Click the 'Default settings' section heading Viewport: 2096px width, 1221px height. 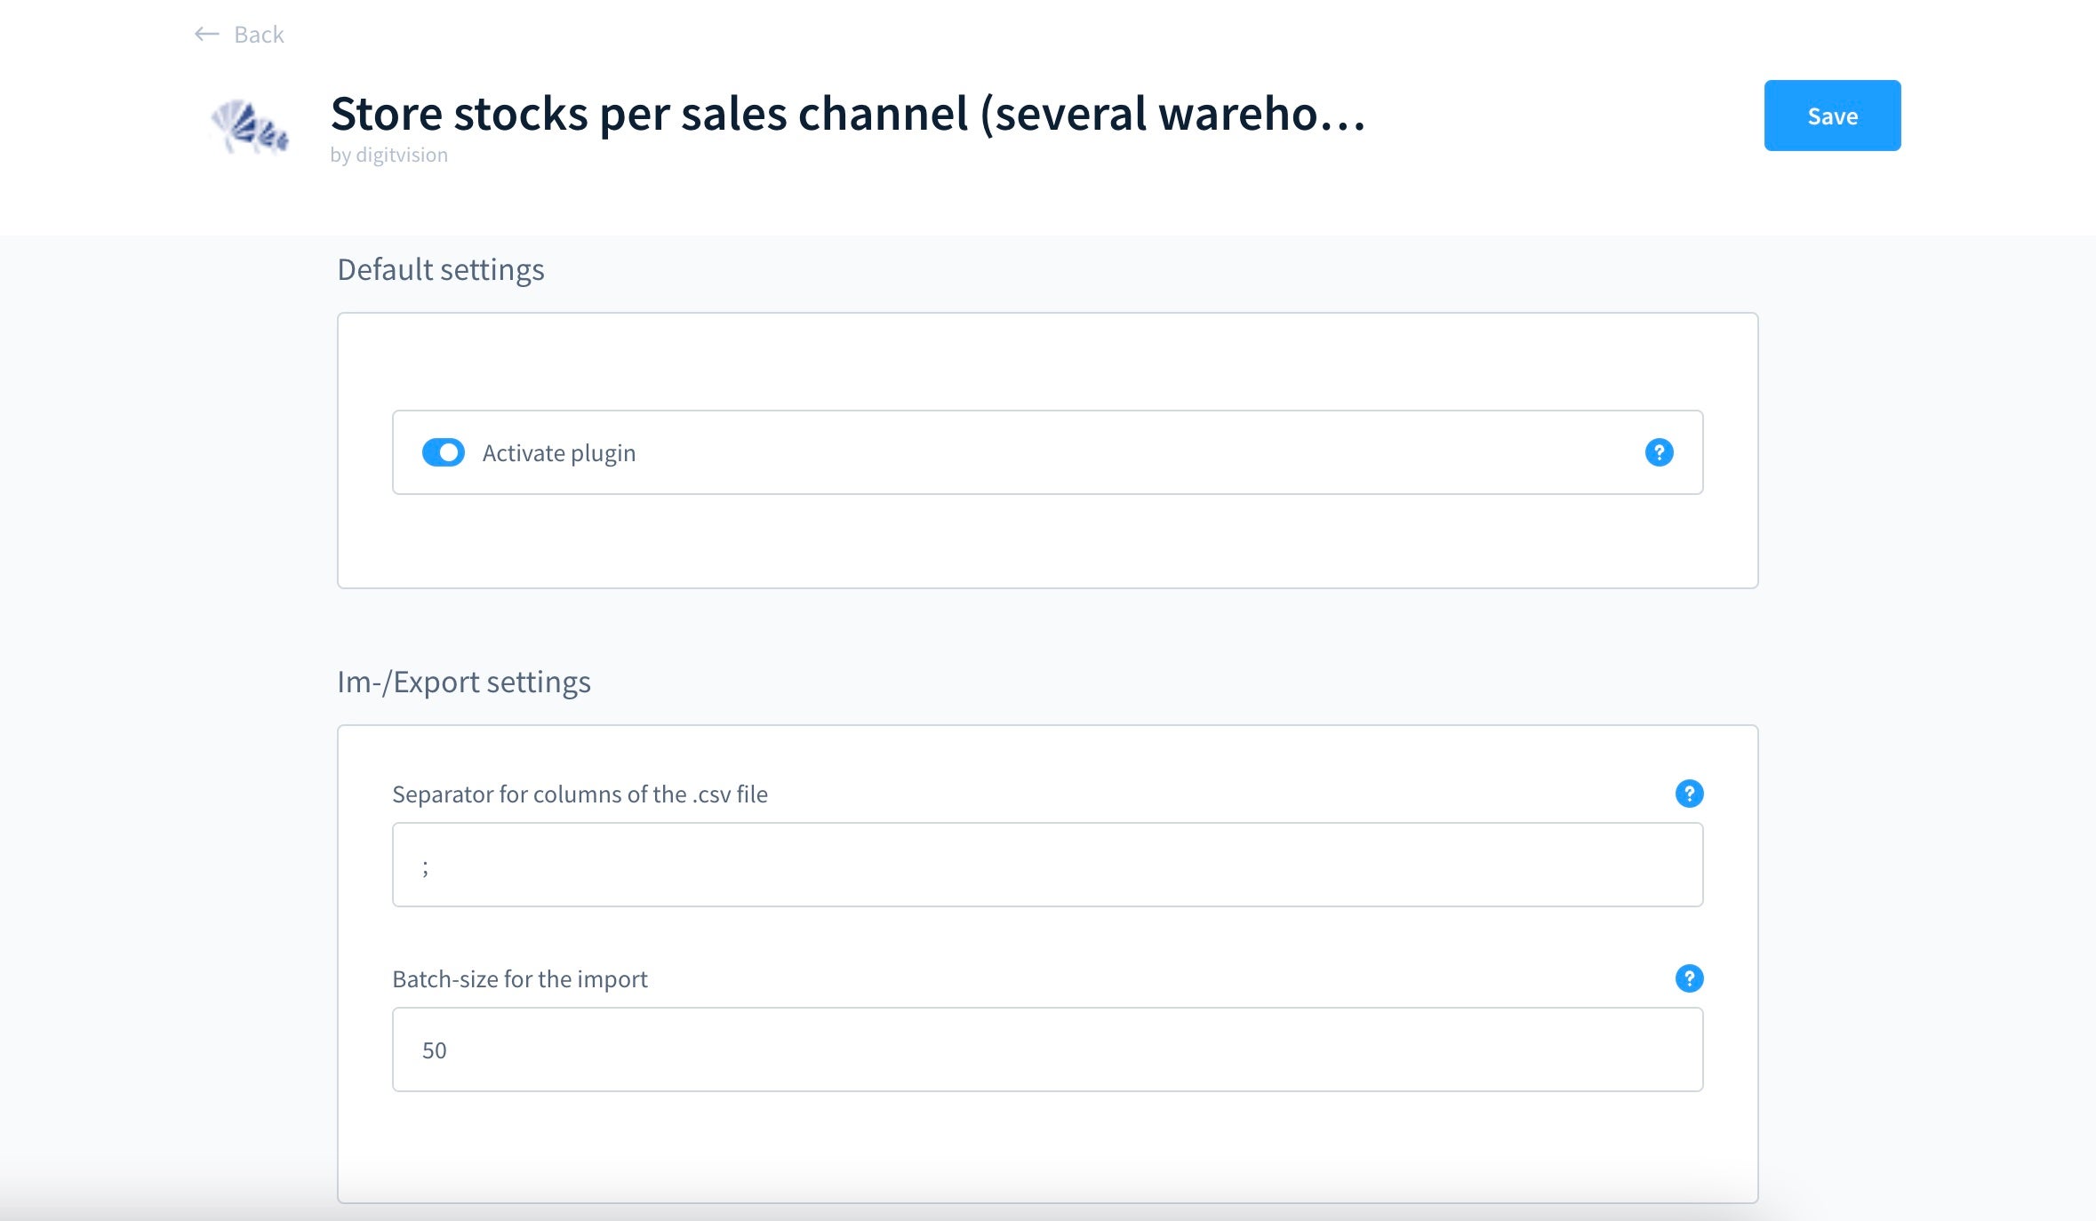(x=441, y=269)
